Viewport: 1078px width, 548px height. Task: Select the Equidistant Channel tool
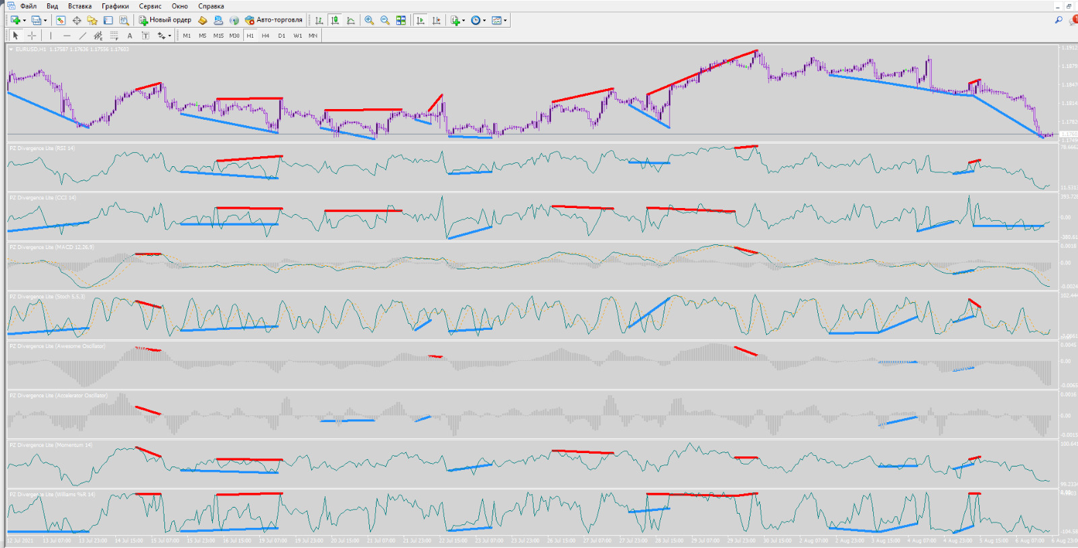[98, 36]
